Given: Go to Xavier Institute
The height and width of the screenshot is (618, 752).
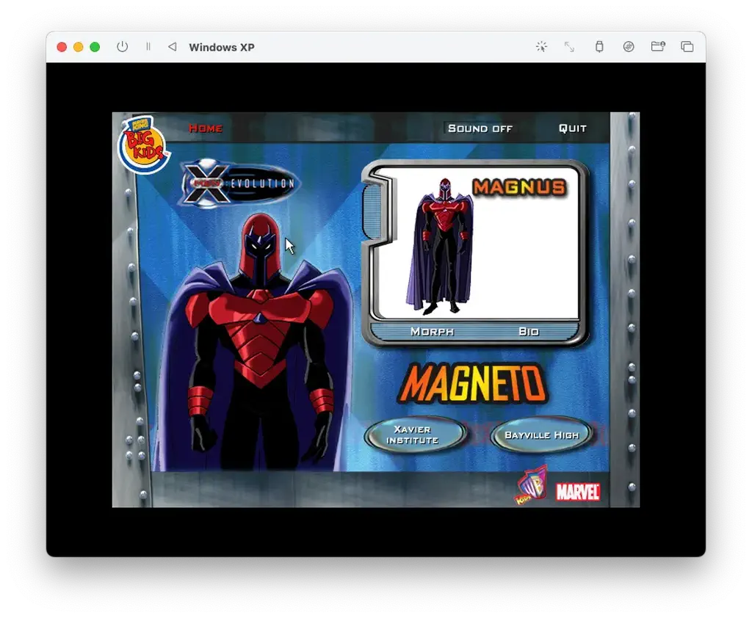Looking at the screenshot, I should pyautogui.click(x=414, y=435).
